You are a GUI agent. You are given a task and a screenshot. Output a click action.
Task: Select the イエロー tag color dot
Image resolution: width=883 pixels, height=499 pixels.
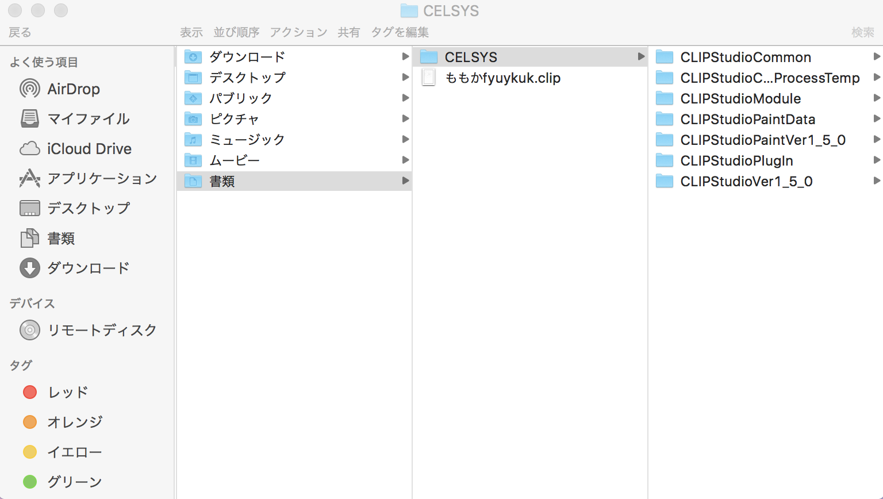30,452
